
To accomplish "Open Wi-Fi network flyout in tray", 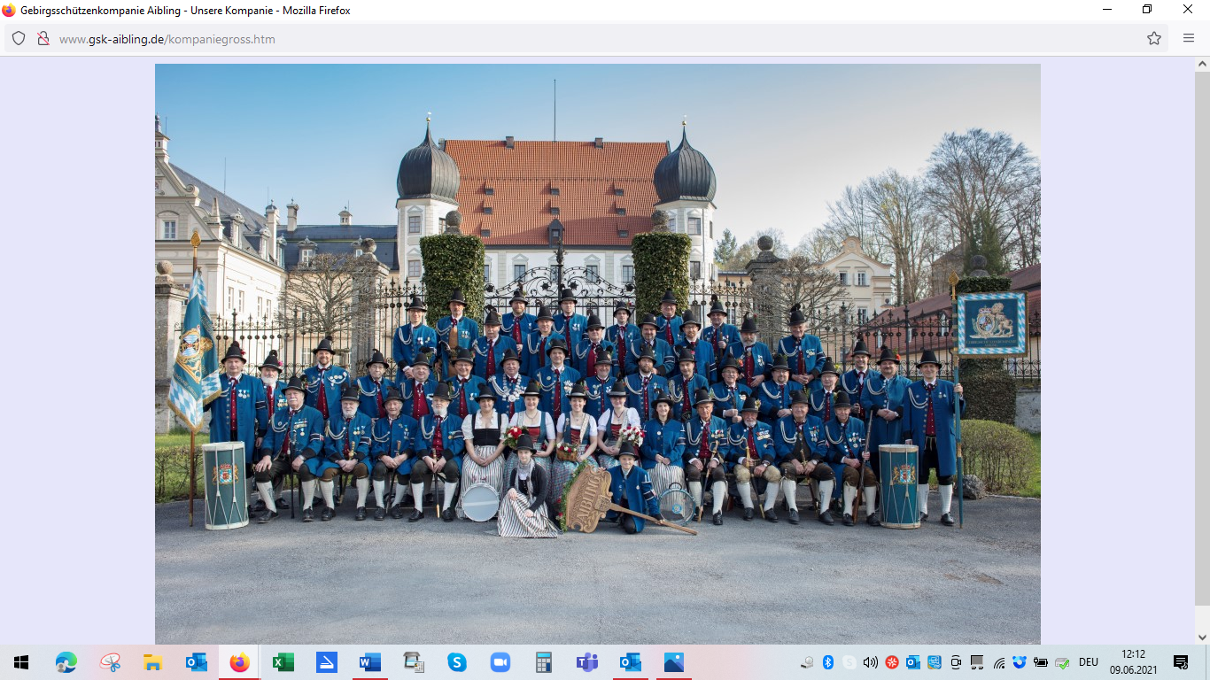I will [x=999, y=662].
